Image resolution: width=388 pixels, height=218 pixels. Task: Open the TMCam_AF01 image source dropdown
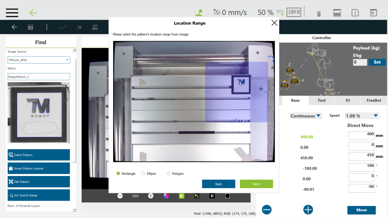39,60
